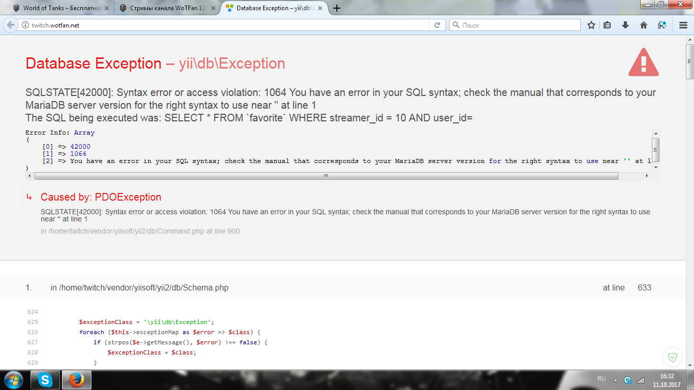This screenshot has width=694, height=390.
Task: Click the Schema.php stack trace entry
Action: (140, 288)
